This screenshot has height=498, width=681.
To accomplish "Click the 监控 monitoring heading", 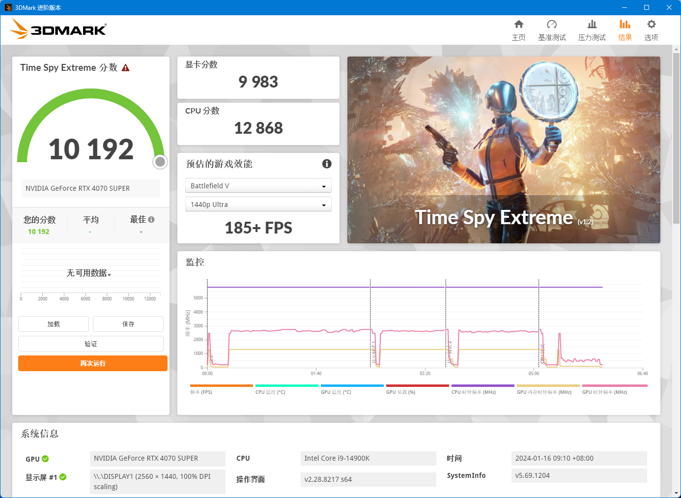I will (195, 262).
